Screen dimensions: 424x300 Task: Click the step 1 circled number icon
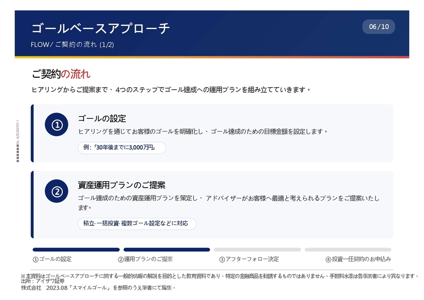point(57,125)
